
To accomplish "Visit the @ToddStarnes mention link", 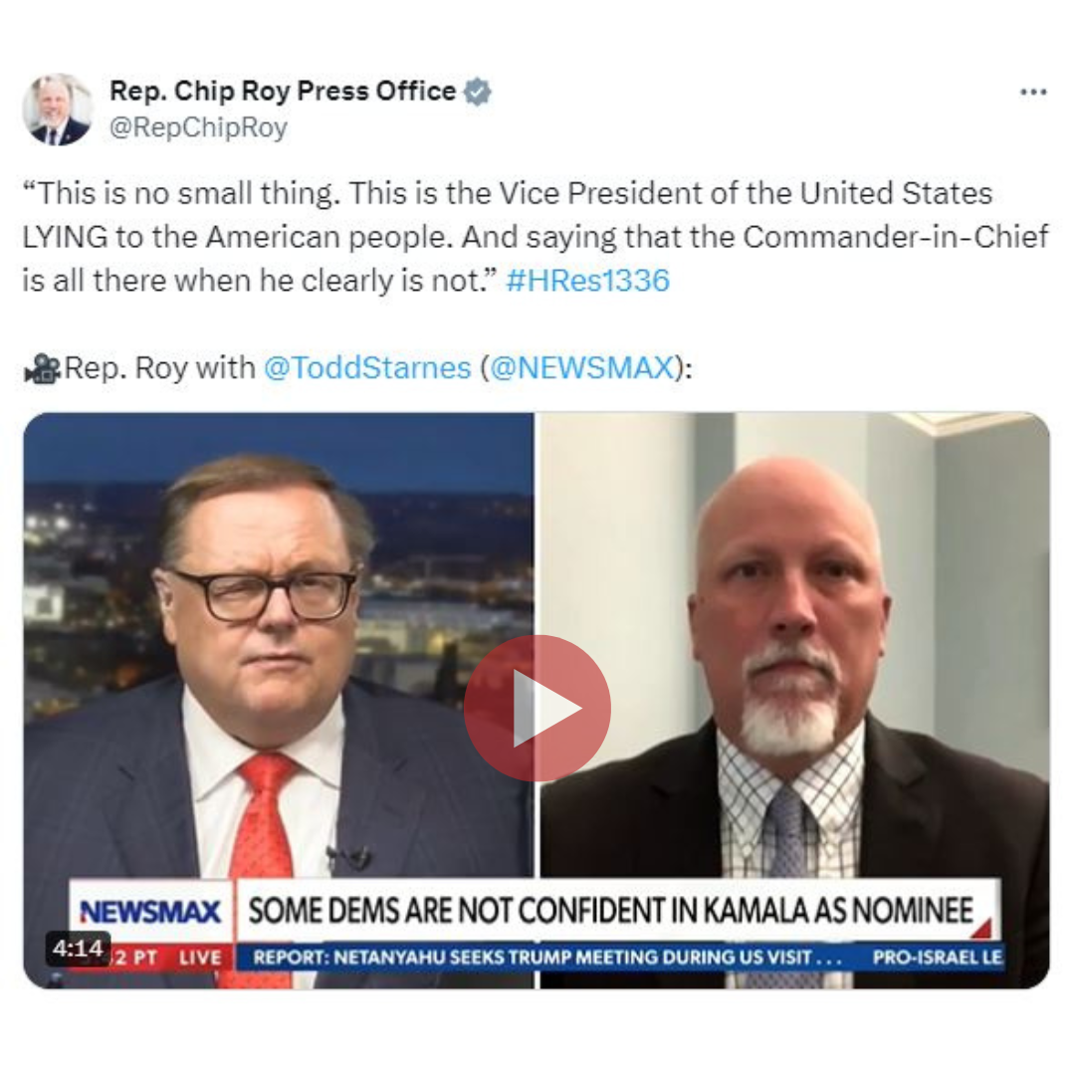I will pyautogui.click(x=367, y=368).
